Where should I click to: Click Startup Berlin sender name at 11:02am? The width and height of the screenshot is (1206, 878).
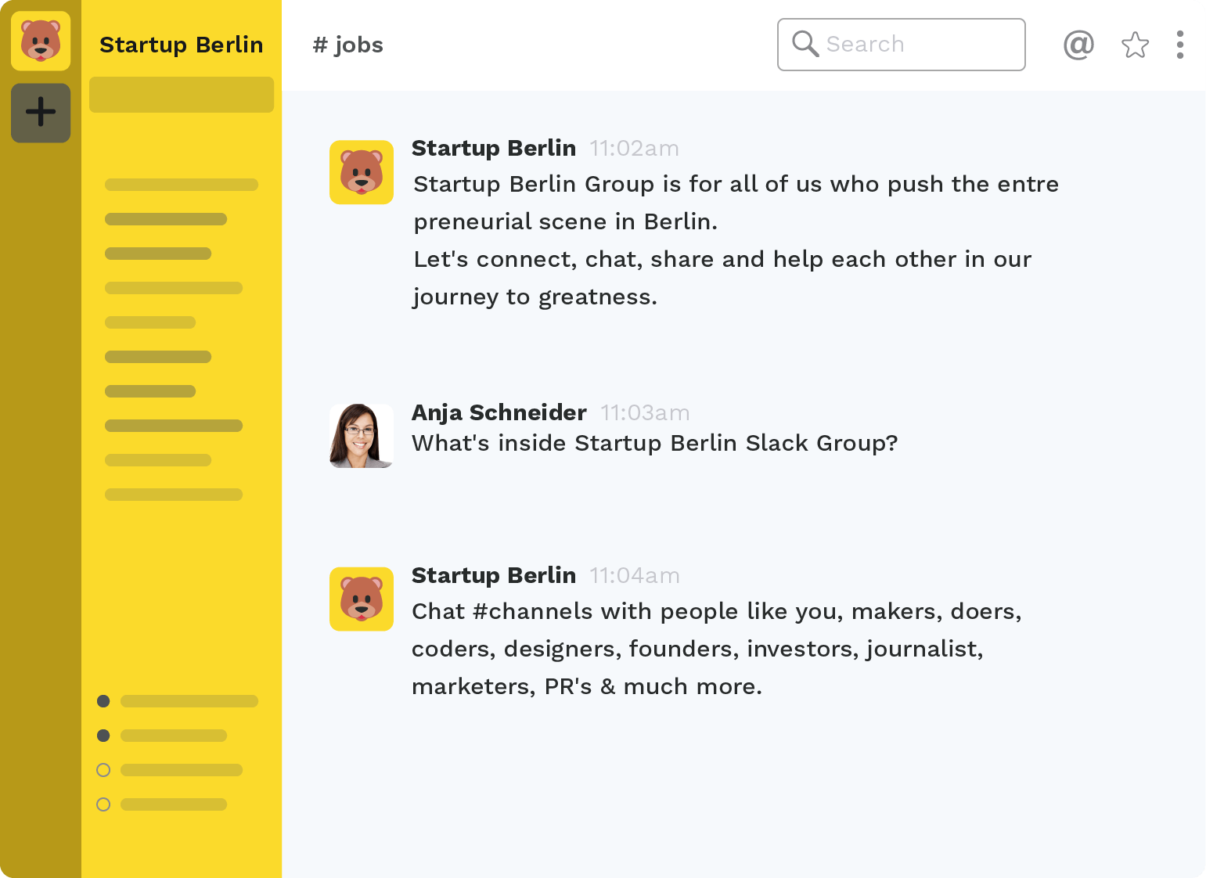494,148
